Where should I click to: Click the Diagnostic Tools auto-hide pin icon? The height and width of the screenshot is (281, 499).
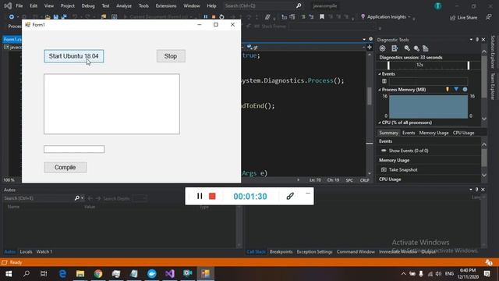tap(477, 40)
